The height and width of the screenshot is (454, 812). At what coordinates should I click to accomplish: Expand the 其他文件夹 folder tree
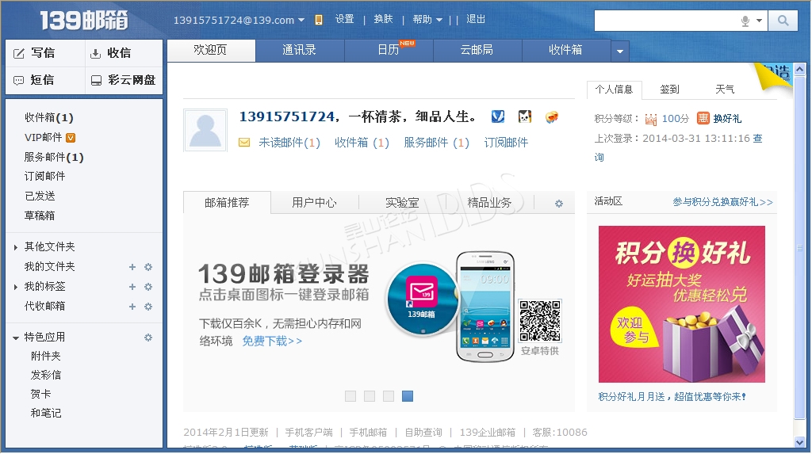(x=16, y=248)
